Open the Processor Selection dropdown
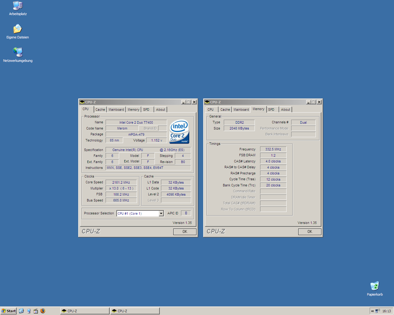 (x=161, y=213)
